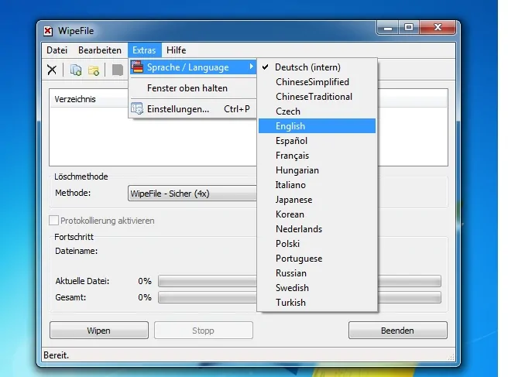Screen dimensions: 508x377
Task: Choose Français language
Action: (317, 156)
